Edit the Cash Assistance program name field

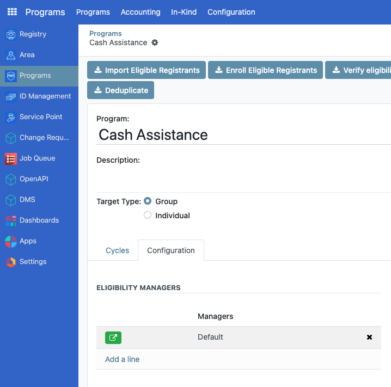[243, 135]
